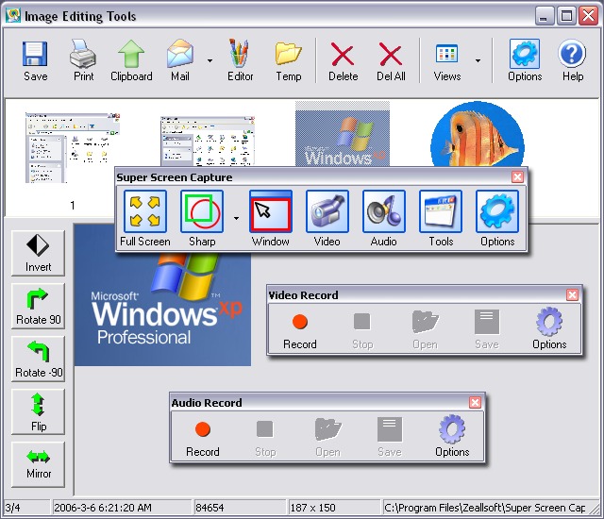604x519 pixels.
Task: Expand the Views dropdown arrow
Action: (478, 61)
